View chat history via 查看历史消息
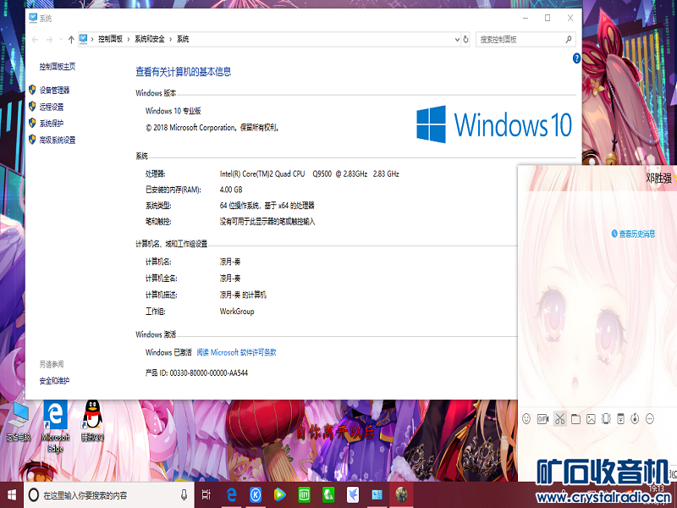The image size is (677, 508). coord(637,234)
